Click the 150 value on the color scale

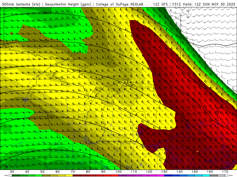tap(195, 172)
